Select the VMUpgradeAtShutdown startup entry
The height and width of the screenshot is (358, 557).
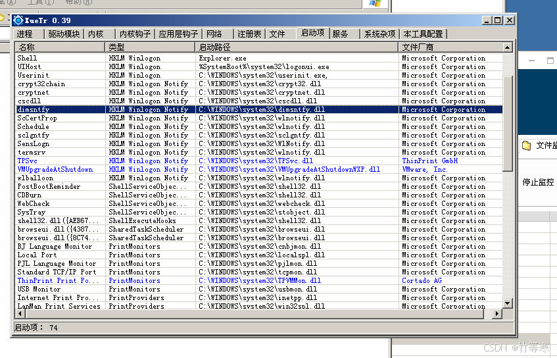55,169
